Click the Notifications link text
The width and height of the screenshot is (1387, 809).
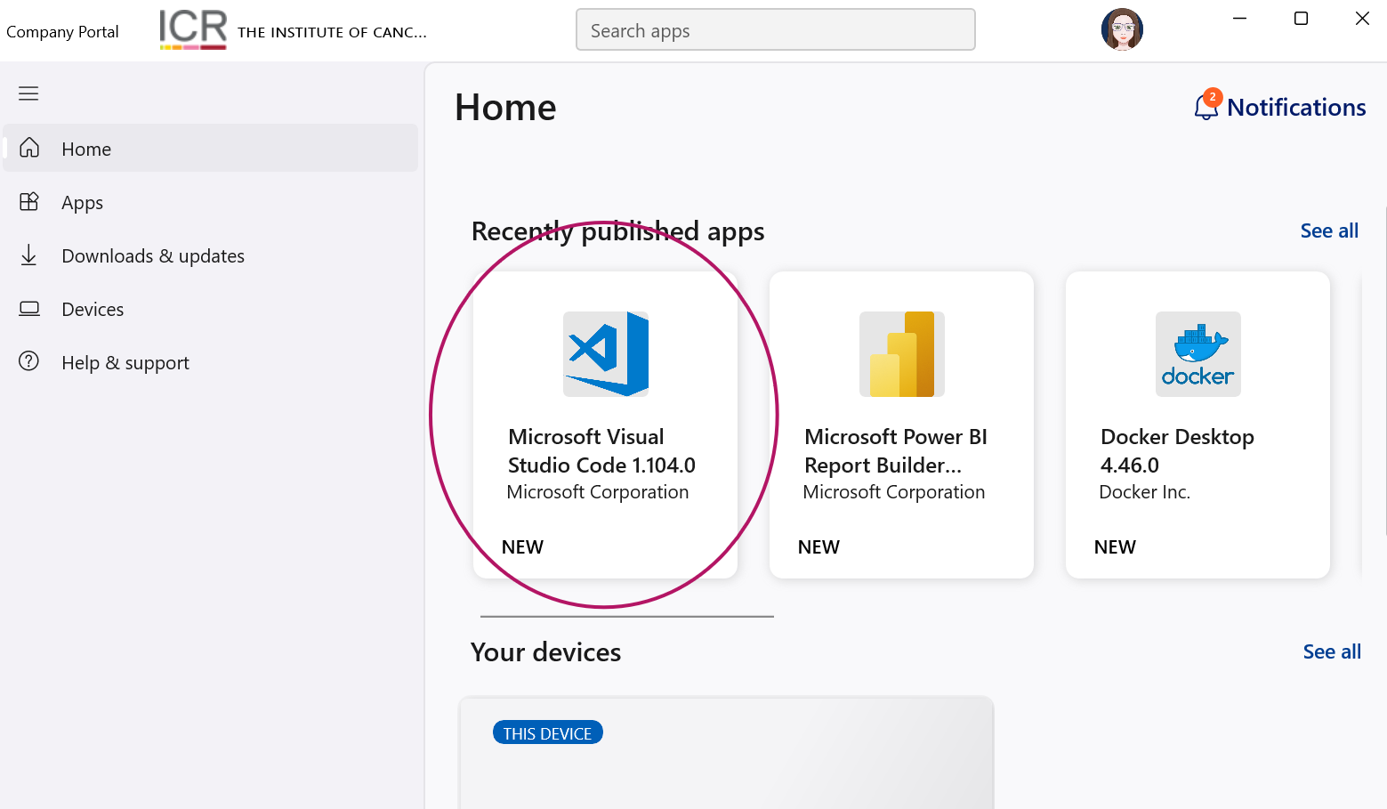tap(1296, 108)
